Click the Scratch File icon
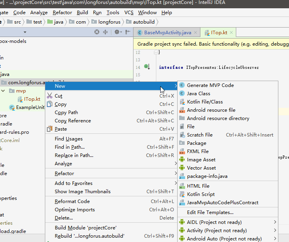 182,135
